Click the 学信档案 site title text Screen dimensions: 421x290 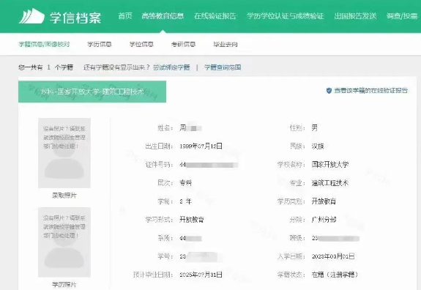coord(75,18)
